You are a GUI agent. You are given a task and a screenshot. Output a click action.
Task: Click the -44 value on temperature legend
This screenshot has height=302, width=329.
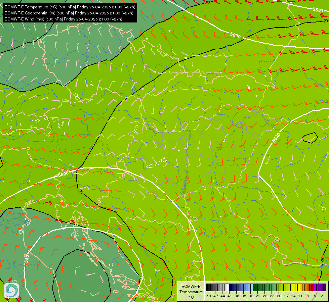point(222,296)
